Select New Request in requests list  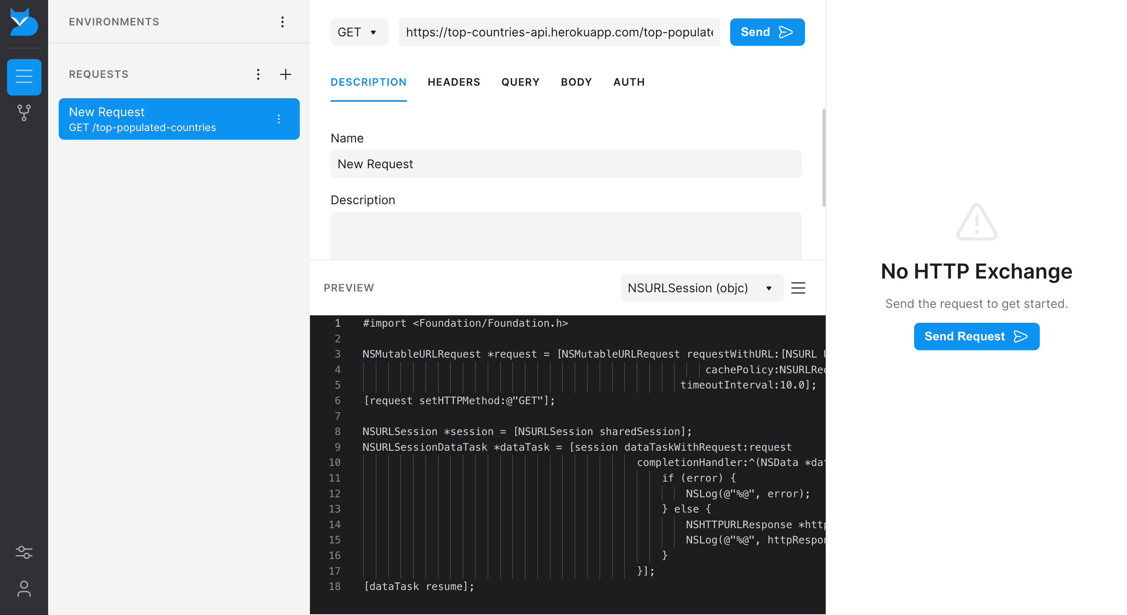179,119
